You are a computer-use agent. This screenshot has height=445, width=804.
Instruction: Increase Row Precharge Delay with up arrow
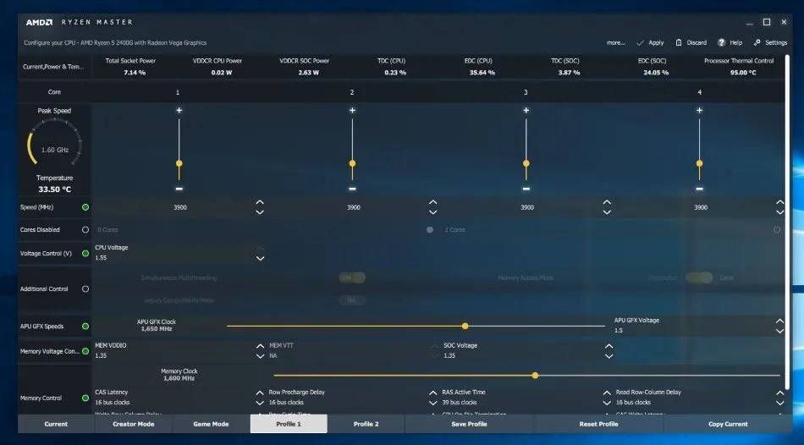(x=433, y=393)
